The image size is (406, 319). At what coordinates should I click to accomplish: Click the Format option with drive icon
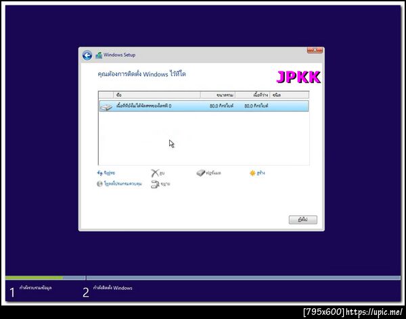pos(208,173)
